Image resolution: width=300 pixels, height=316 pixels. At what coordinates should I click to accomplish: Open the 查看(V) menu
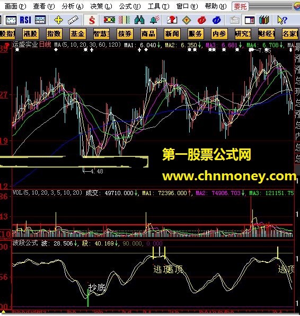pyautogui.click(x=43, y=6)
